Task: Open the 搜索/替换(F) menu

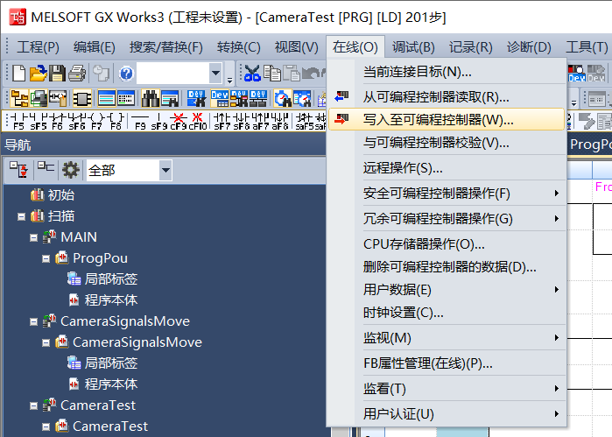Action: tap(165, 47)
